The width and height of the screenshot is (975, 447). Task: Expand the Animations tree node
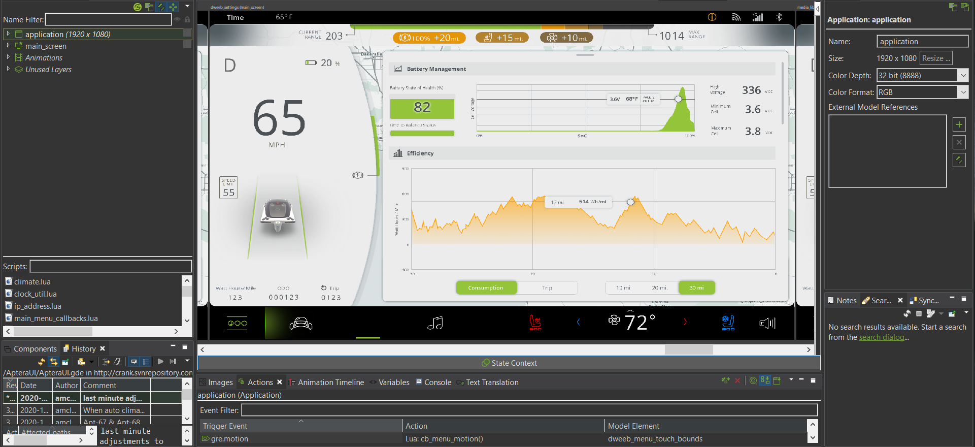pos(8,57)
